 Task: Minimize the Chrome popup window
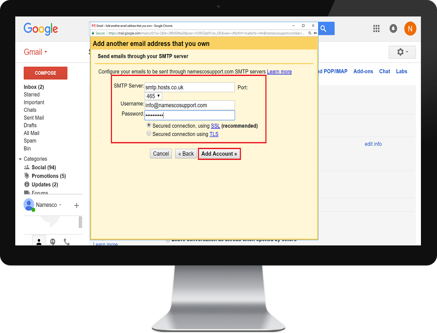[x=293, y=26]
